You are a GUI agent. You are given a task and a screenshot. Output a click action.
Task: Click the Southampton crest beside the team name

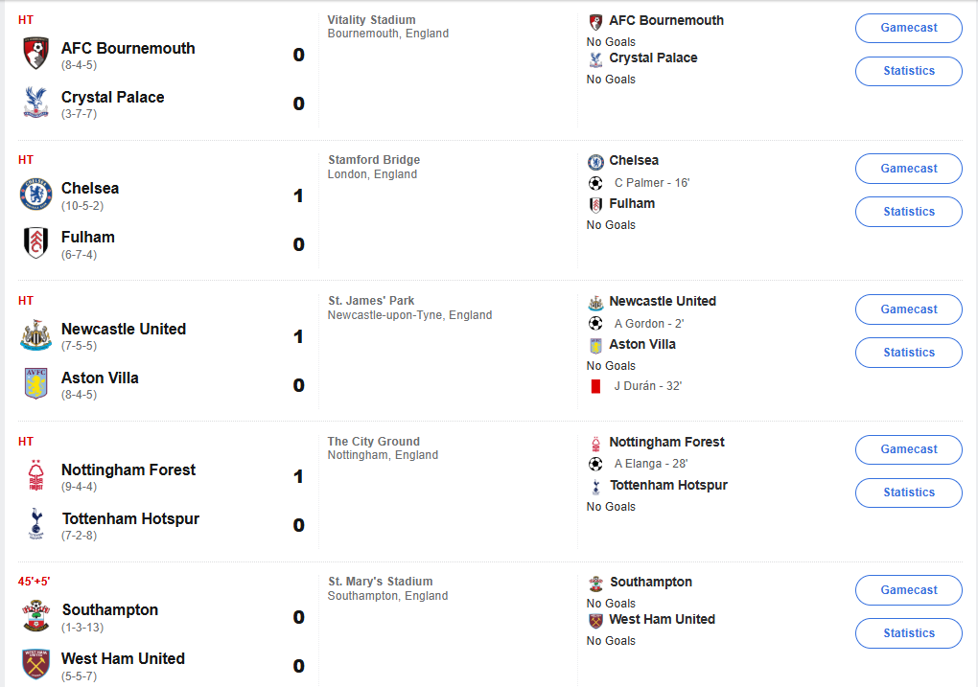pyautogui.click(x=36, y=616)
